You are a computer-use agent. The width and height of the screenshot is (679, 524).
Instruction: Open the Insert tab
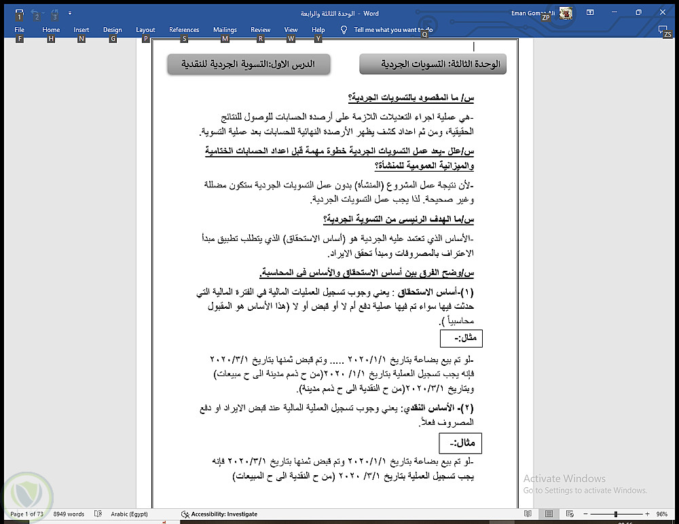[x=81, y=29]
